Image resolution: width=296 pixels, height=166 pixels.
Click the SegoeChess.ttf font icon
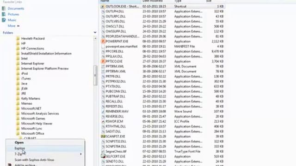[103, 151]
